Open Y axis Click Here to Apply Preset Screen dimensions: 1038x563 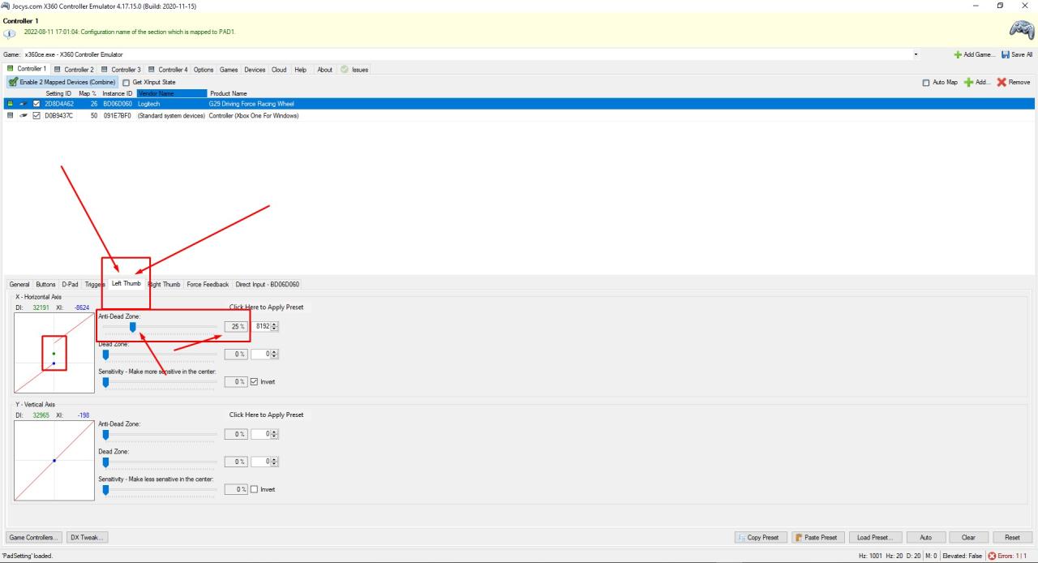(x=266, y=415)
